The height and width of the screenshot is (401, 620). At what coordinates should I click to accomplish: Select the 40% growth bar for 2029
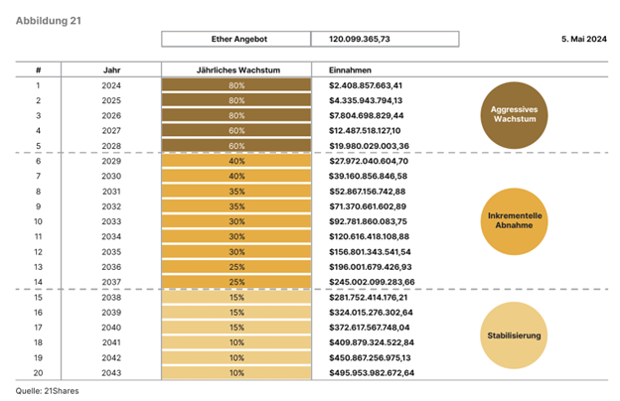click(x=236, y=161)
